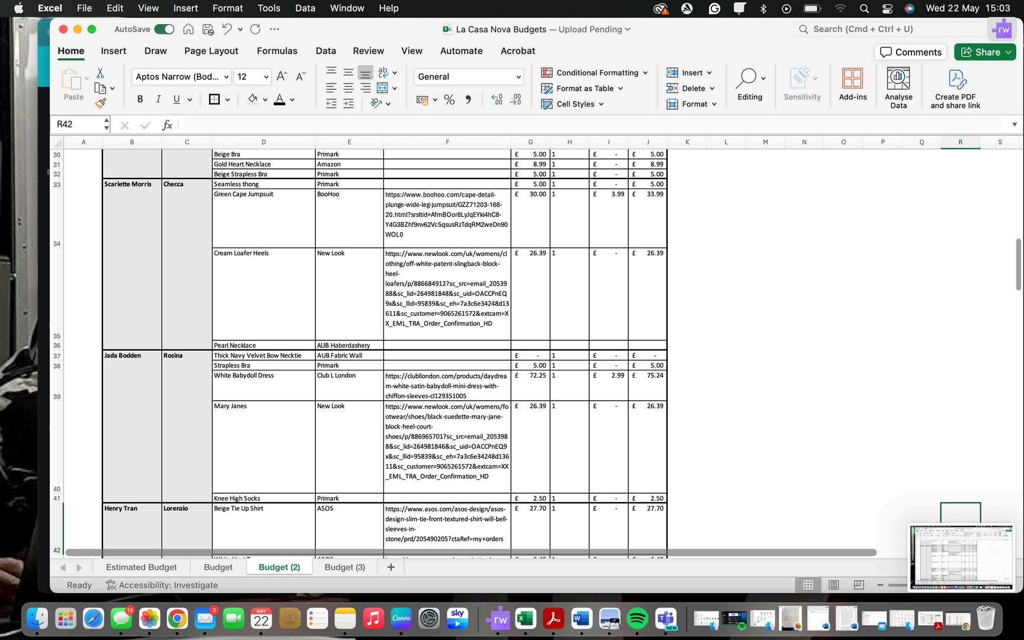Increase the cell indent

pos(348,104)
